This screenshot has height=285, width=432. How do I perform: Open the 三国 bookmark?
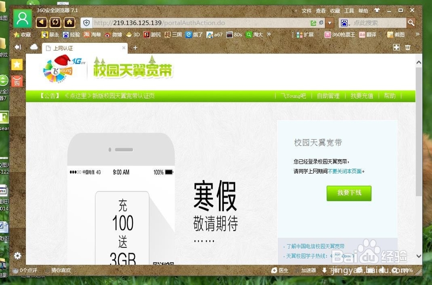point(173,35)
